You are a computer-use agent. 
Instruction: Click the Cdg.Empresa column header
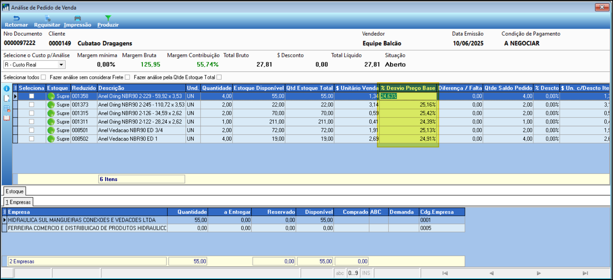(442, 212)
